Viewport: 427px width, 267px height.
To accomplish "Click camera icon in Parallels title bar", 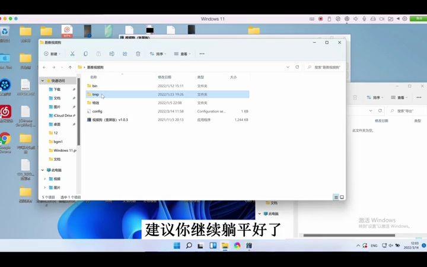I will [x=382, y=19].
